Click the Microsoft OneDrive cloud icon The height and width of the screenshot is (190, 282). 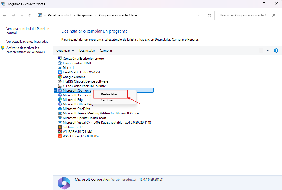[x=60, y=109]
